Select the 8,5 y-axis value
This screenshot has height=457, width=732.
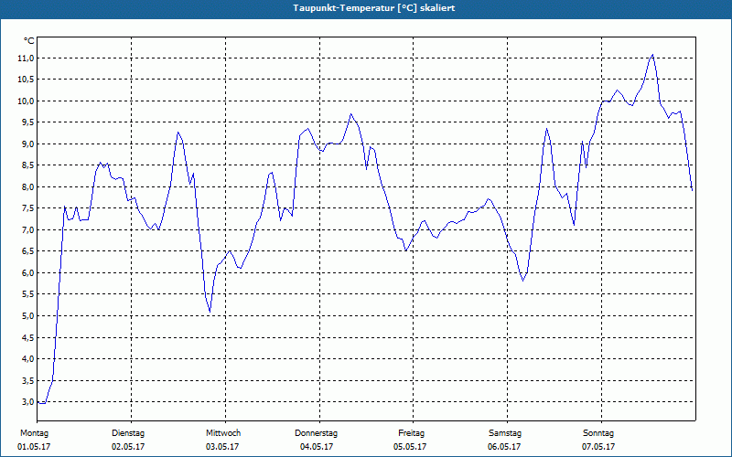click(27, 165)
